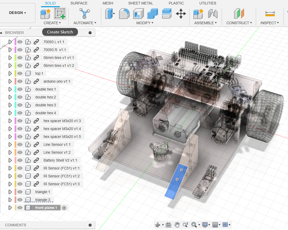Select the Shell tool in Modify
288x230 pixels.
(x=138, y=13)
